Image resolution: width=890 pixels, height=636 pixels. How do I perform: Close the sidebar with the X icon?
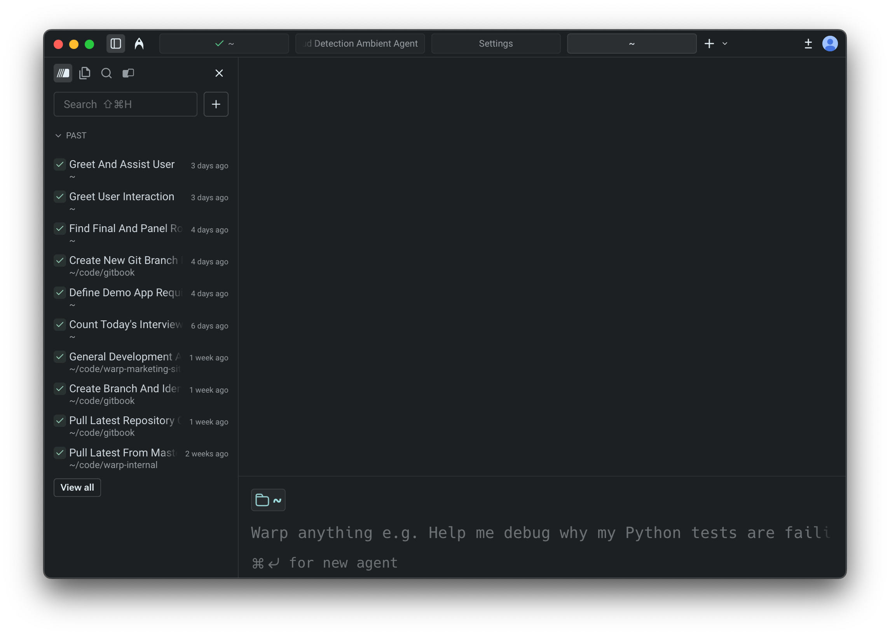coord(219,73)
